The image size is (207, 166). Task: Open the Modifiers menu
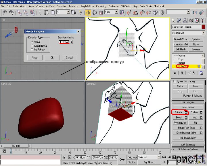coord(50,6)
